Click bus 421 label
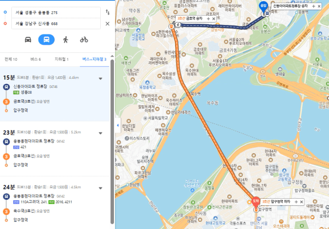 pos(23,147)
